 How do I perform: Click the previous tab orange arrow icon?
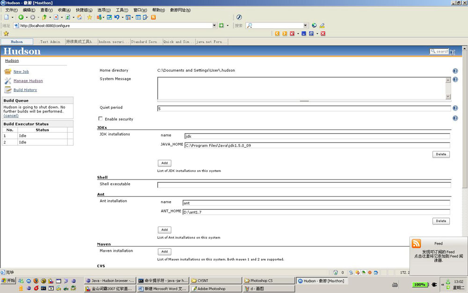pyautogui.click(x=277, y=33)
